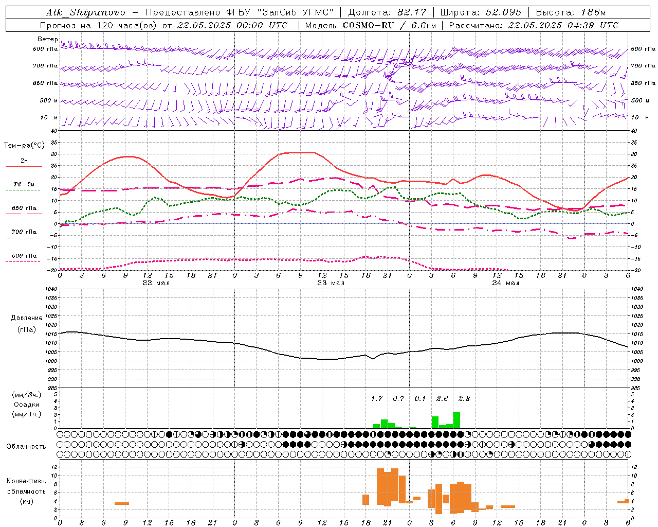
Task: Click the 2.6 precipitation total
Action: coord(442,398)
